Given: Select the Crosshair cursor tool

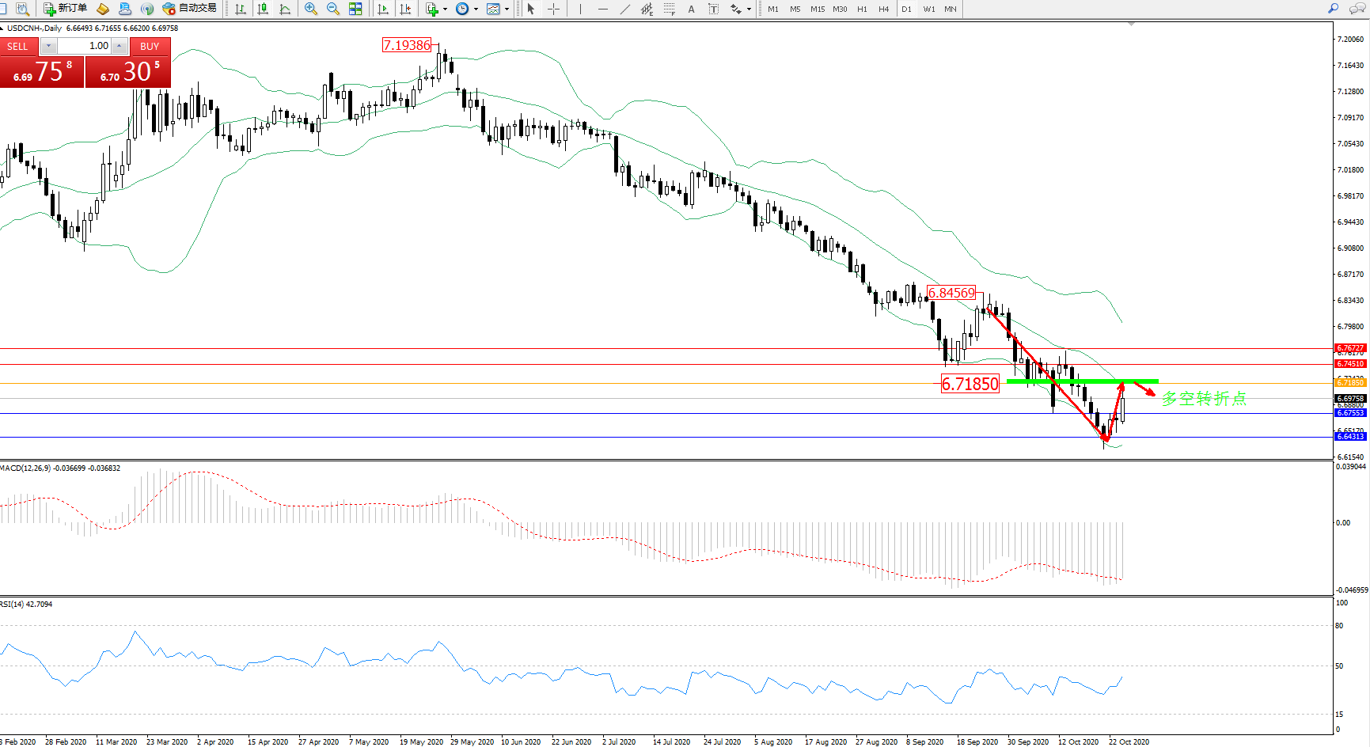Looking at the screenshot, I should pyautogui.click(x=553, y=9).
